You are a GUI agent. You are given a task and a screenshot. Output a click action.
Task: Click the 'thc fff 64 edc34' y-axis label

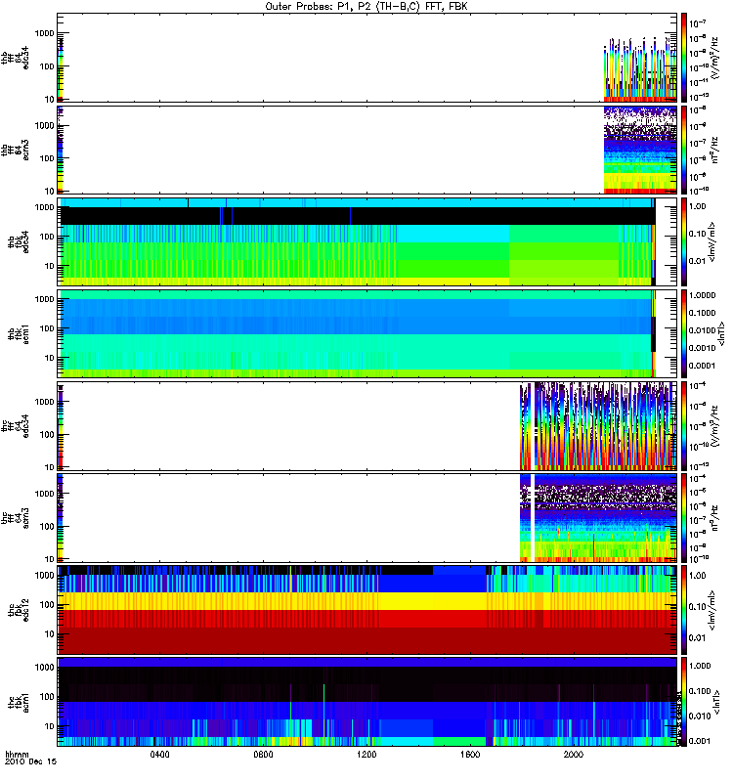click(x=15, y=426)
